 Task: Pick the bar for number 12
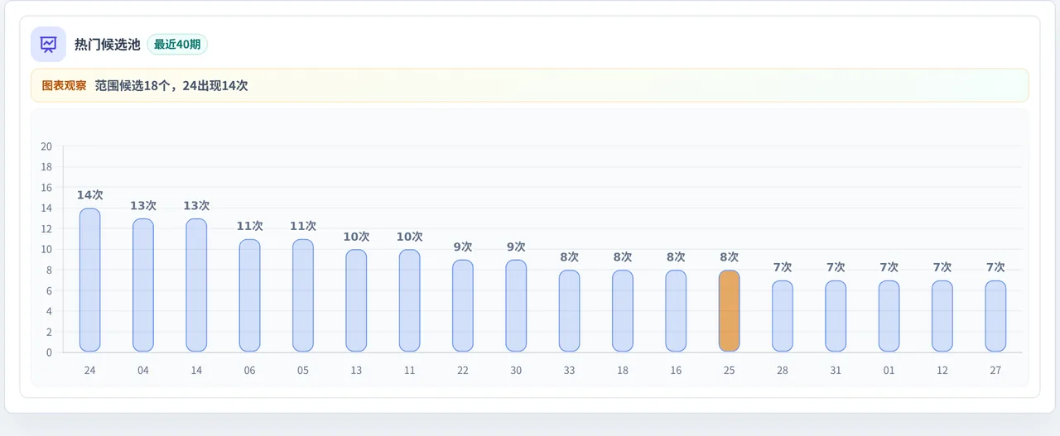tap(942, 316)
